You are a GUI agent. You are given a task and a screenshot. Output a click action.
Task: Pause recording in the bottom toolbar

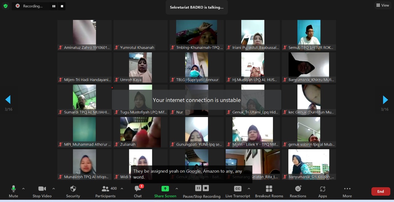pyautogui.click(x=198, y=188)
